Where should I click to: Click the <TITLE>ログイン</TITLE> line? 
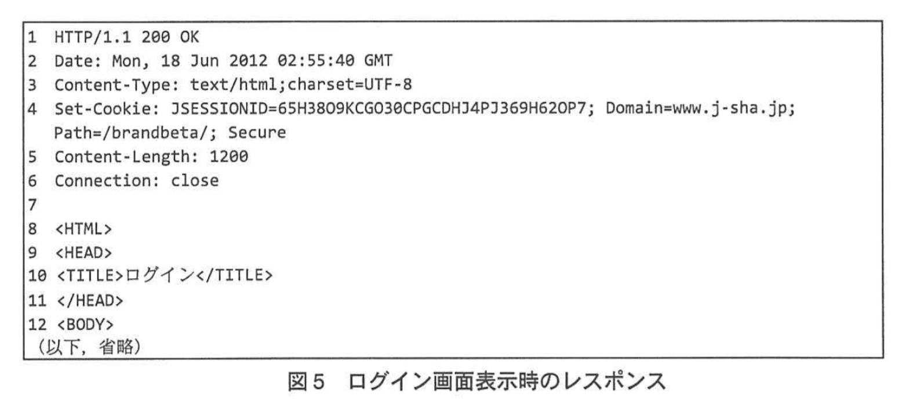(164, 276)
